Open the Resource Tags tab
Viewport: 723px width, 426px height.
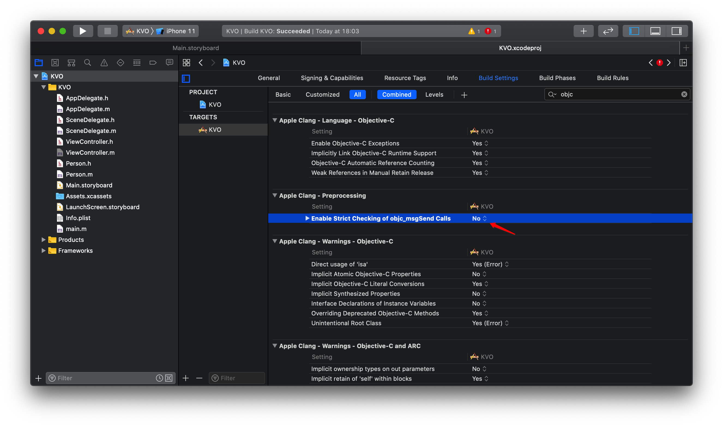click(x=405, y=78)
